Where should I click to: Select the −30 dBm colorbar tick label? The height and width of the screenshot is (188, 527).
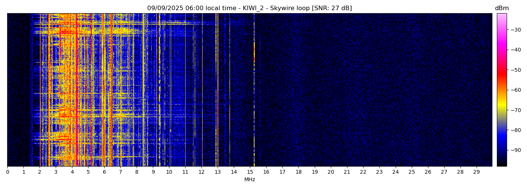(515, 30)
